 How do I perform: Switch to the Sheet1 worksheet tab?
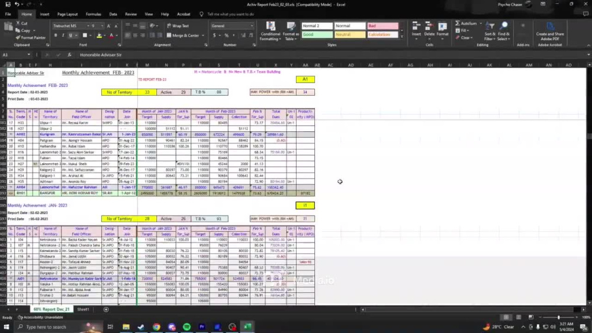click(83, 309)
